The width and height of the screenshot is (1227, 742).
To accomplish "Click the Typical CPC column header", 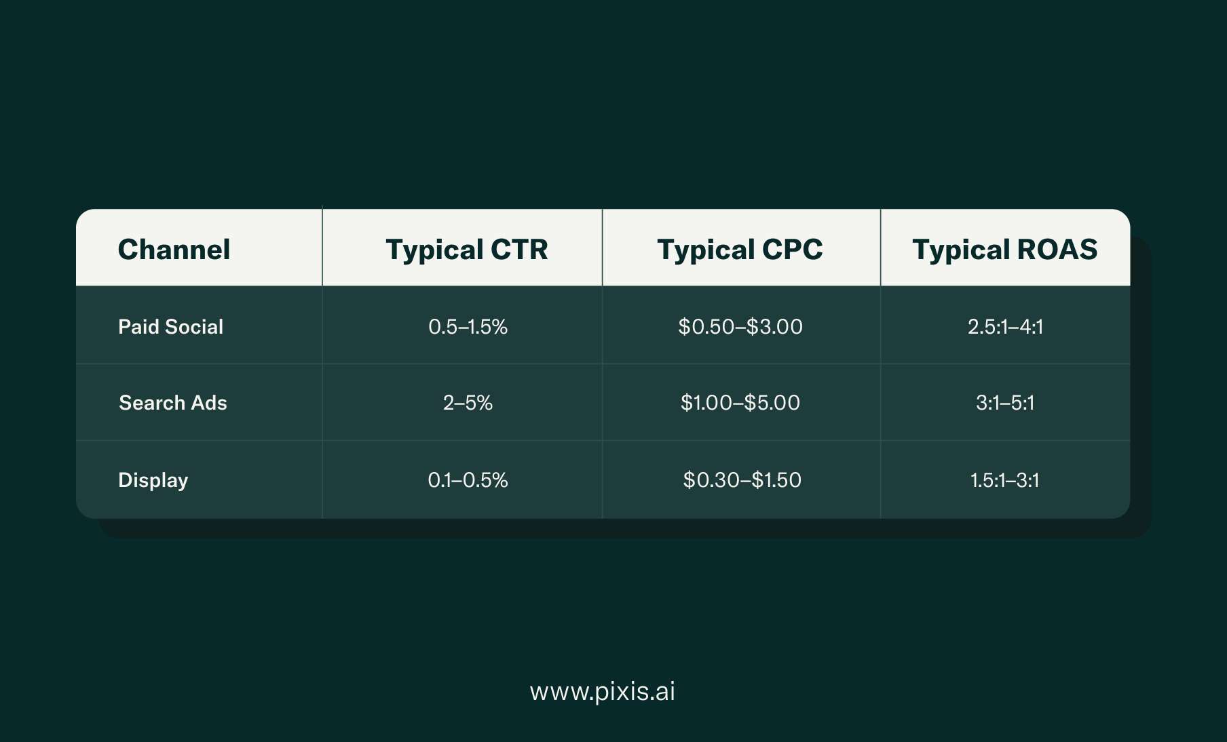I will point(740,250).
